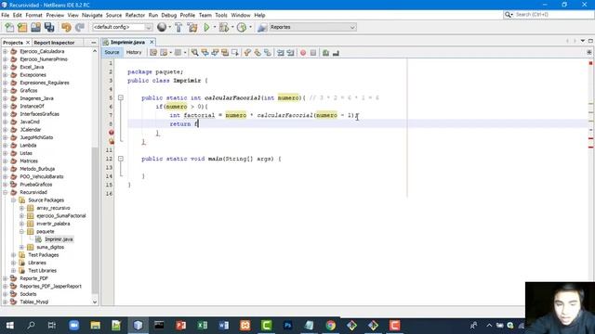
Task: Click the error marker on line 9 gutter
Action: coord(112,133)
